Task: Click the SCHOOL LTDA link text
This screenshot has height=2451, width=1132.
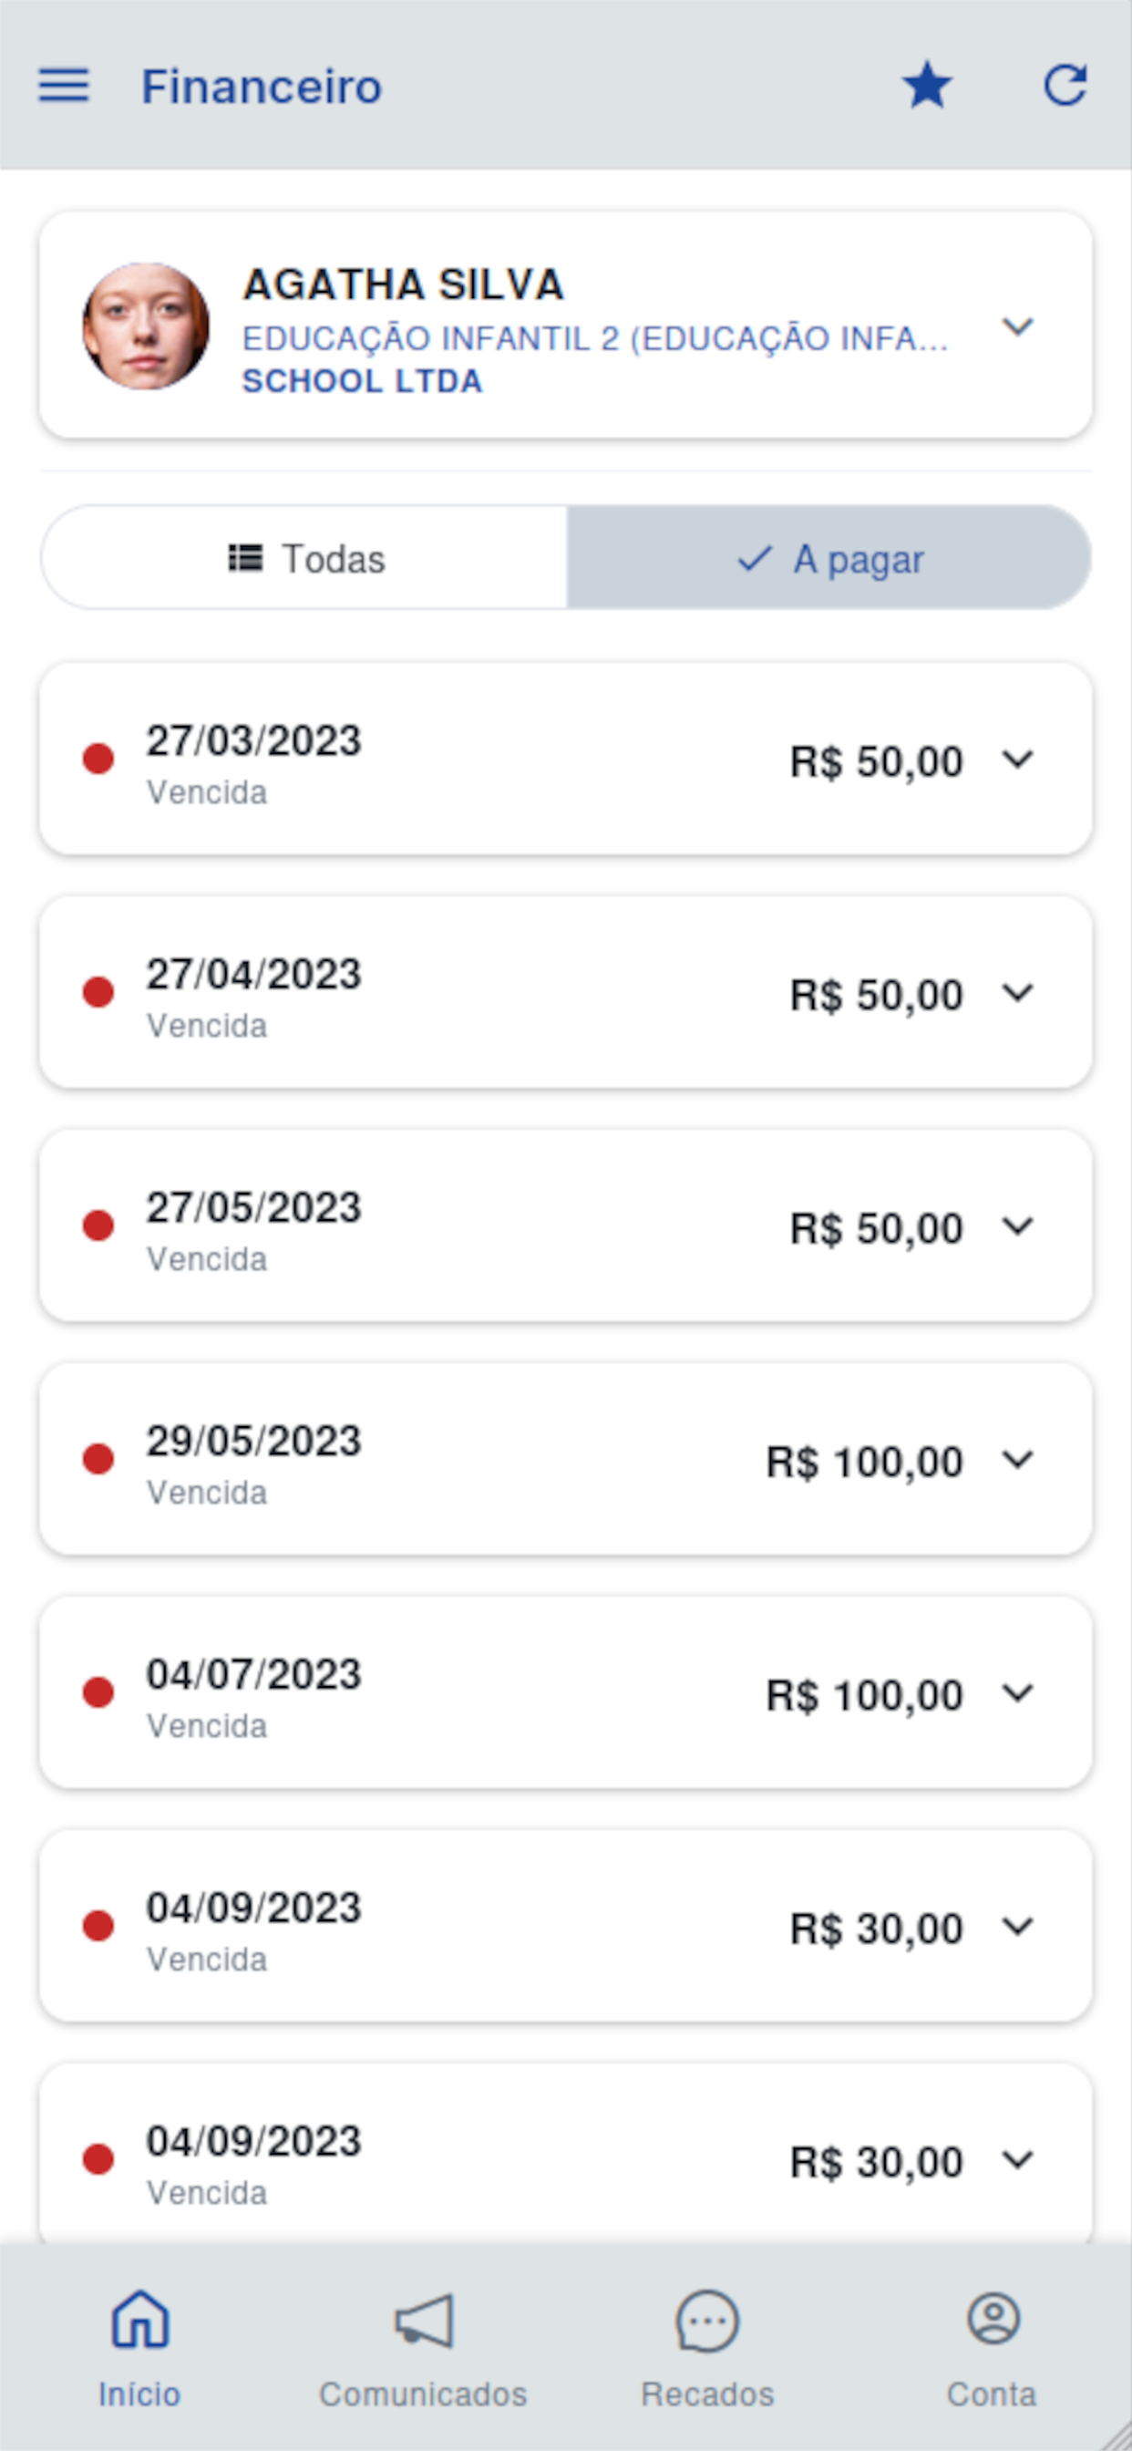Action: tap(362, 381)
